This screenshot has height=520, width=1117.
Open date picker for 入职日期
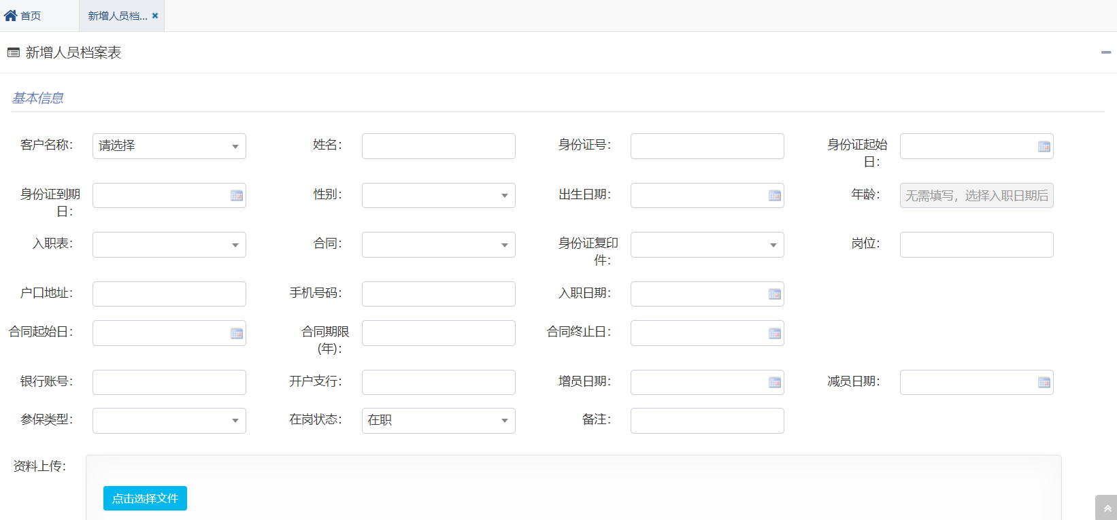point(774,294)
